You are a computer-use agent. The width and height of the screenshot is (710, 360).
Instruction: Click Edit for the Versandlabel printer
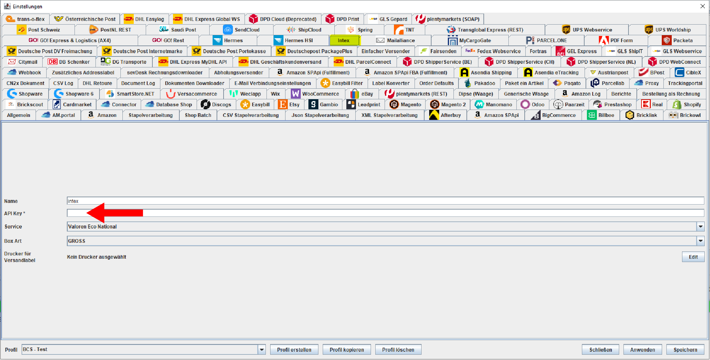tap(693, 257)
